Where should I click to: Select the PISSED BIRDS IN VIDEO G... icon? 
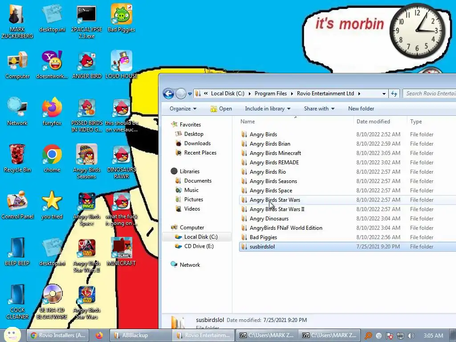click(x=87, y=115)
